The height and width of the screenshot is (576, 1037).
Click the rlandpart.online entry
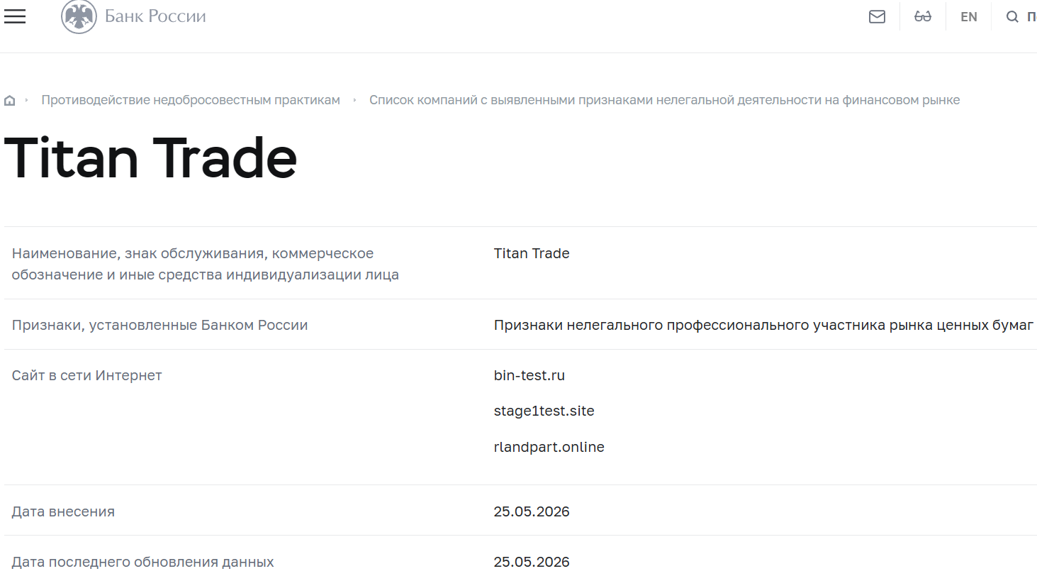tap(549, 447)
